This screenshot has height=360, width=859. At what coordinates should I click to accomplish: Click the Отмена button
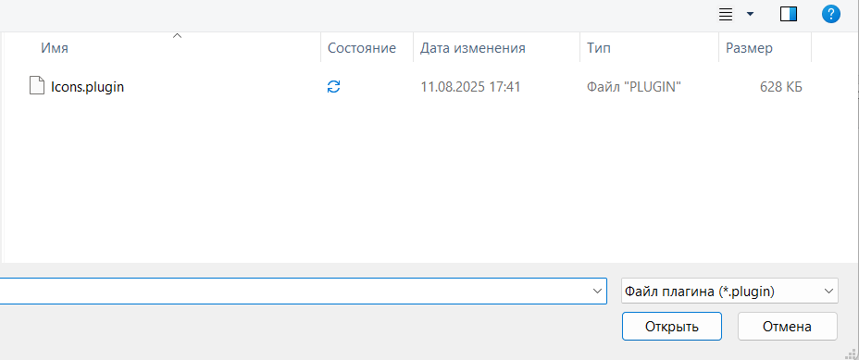pos(787,327)
